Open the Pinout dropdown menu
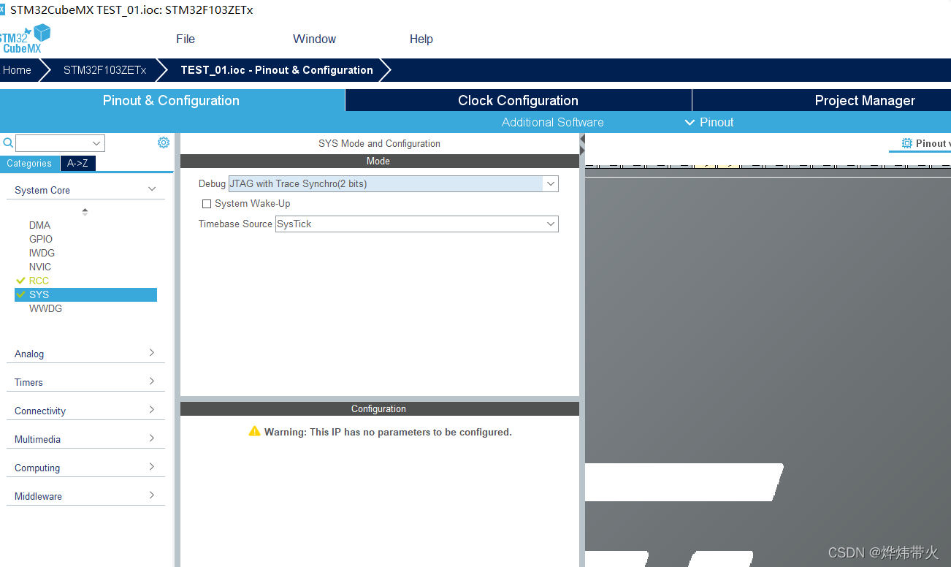Viewport: 951px width, 567px height. [709, 122]
